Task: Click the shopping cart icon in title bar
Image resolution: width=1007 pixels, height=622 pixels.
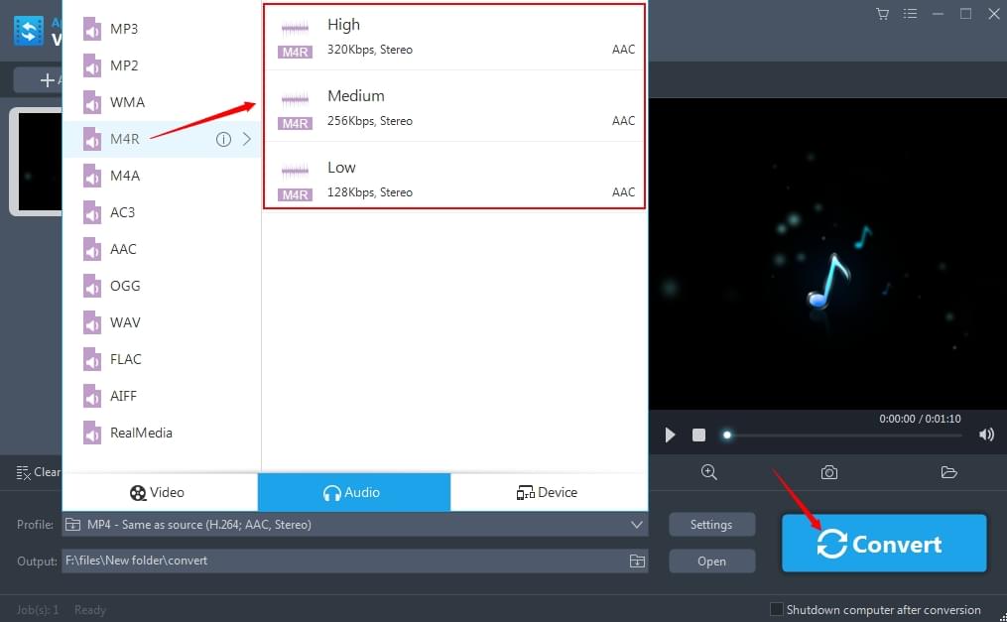Action: [x=882, y=14]
